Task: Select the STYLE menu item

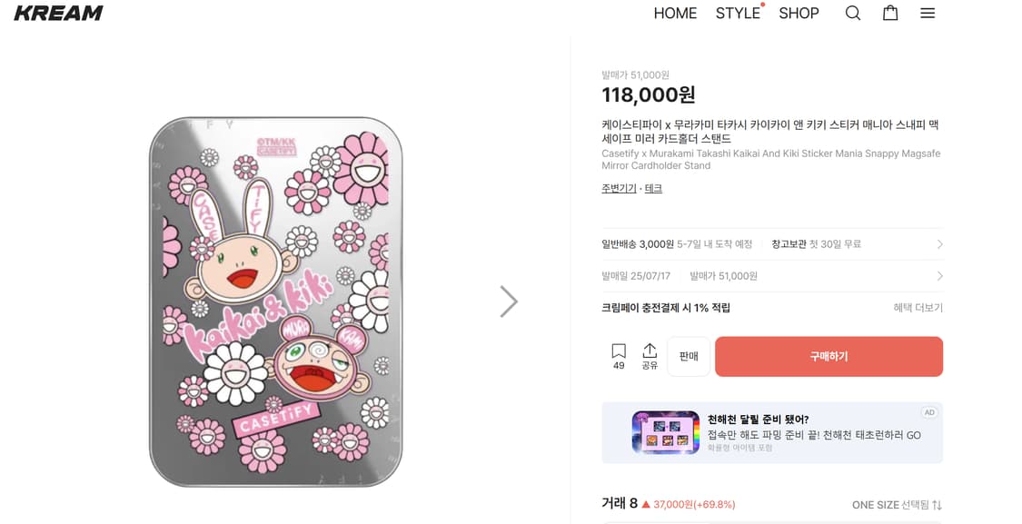Action: tap(739, 13)
